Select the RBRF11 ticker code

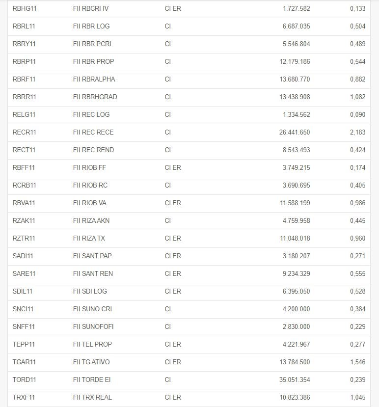click(24, 79)
